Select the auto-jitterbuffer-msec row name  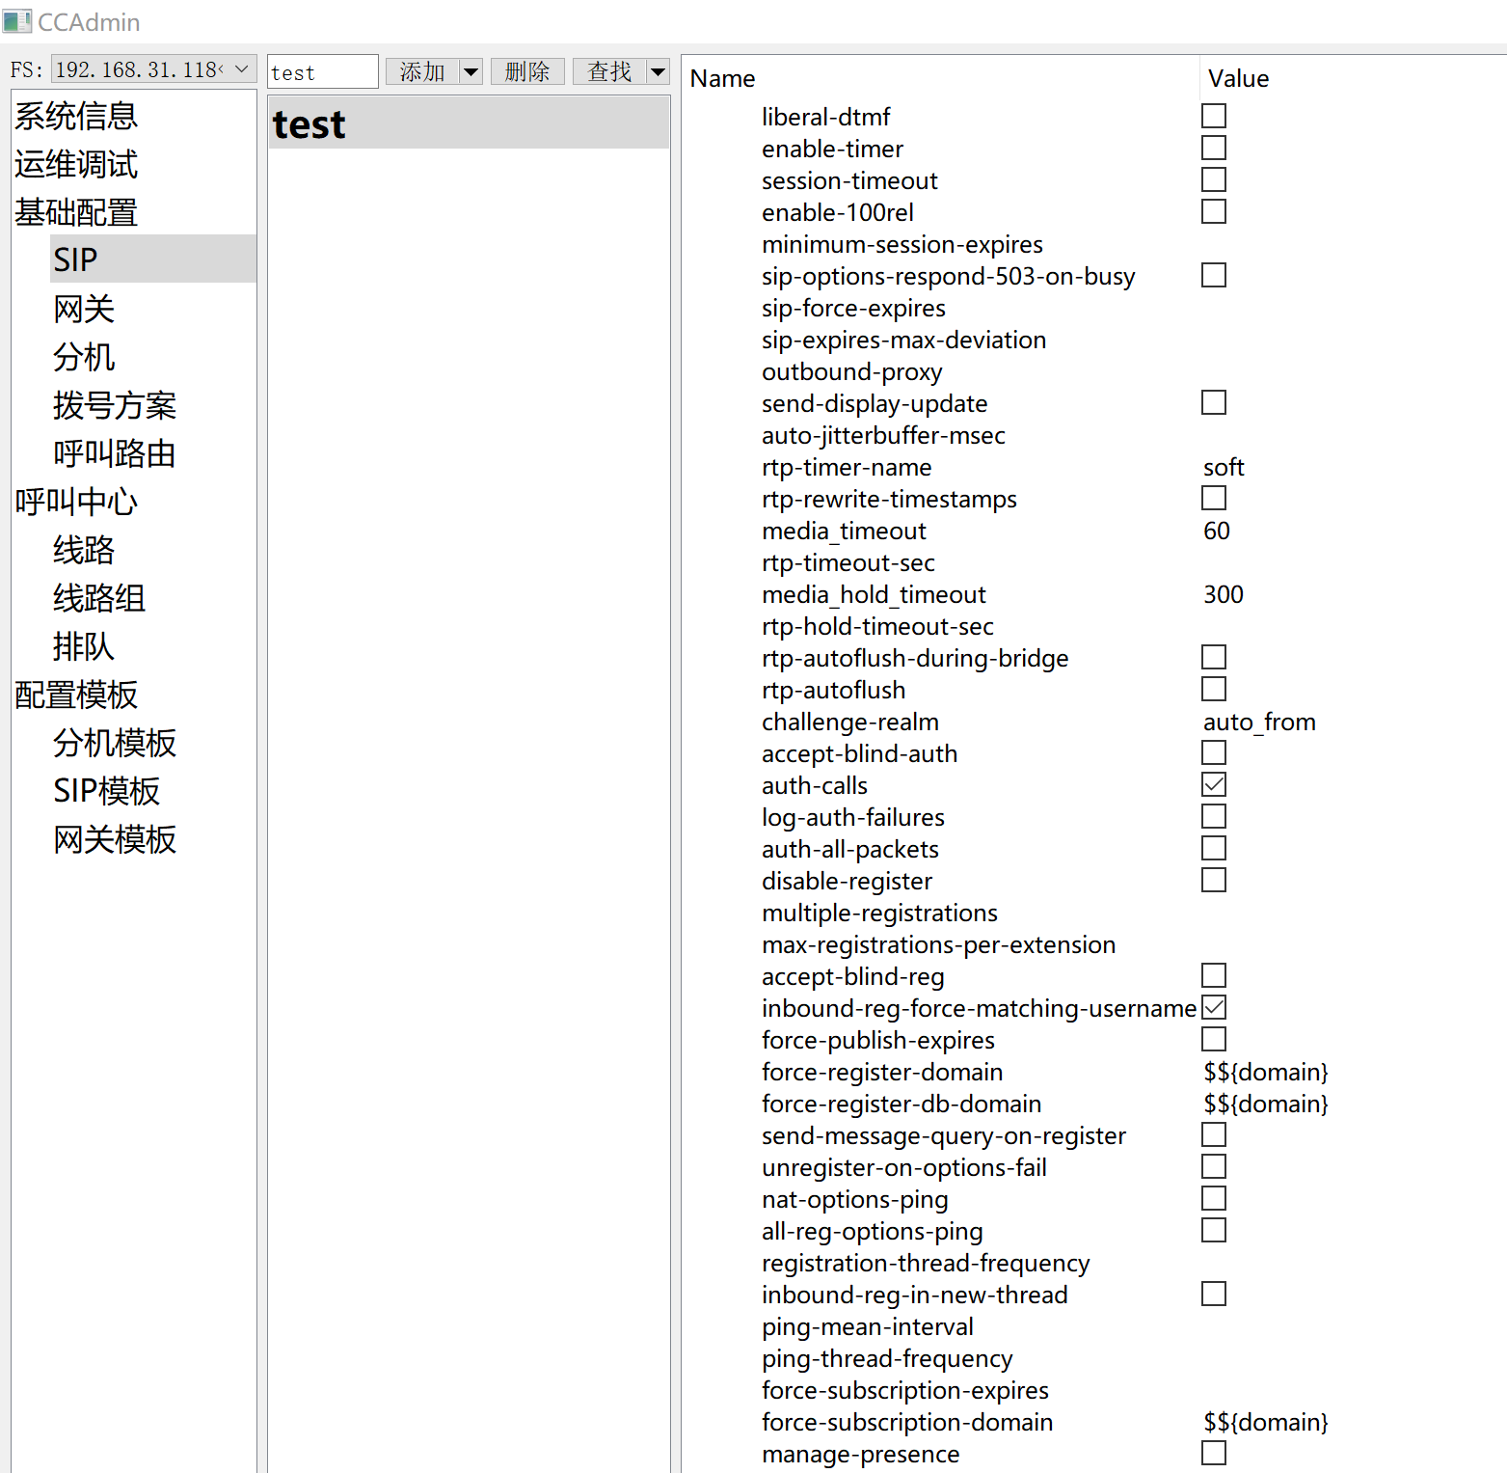tap(883, 435)
